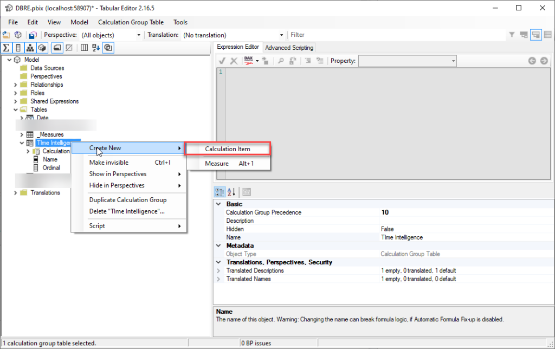The image size is (555, 349).
Task: Click the navigate forward arrow icon
Action: (x=544, y=61)
